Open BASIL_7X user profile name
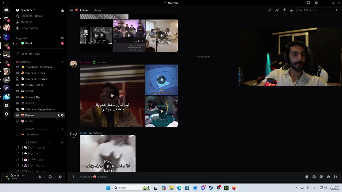Screen dimensions: 342x192 point(86,133)
